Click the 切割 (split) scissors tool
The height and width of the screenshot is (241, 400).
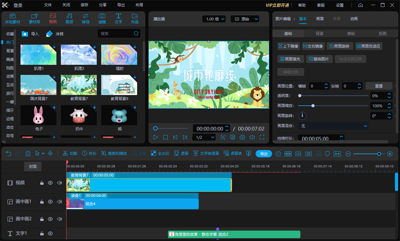click(x=69, y=153)
